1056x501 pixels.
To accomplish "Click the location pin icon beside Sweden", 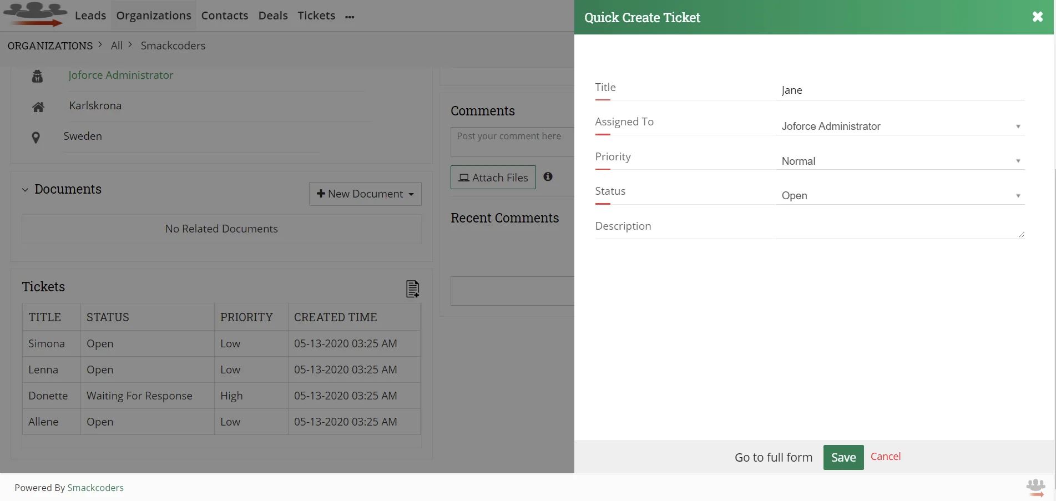I will click(36, 137).
